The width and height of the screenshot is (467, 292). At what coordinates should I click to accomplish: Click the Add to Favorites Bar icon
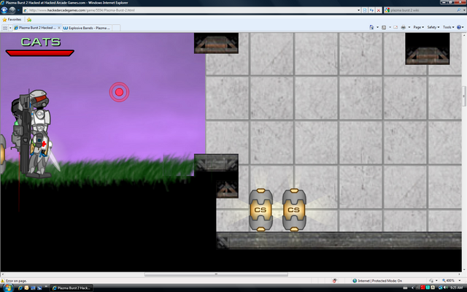(29, 20)
